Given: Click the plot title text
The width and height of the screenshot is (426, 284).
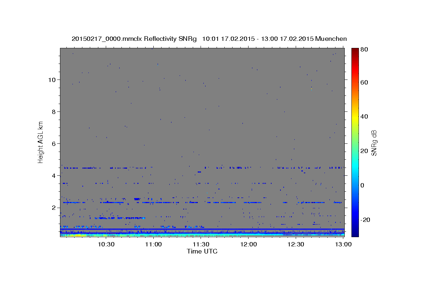Looking at the screenshot, I should point(209,39).
